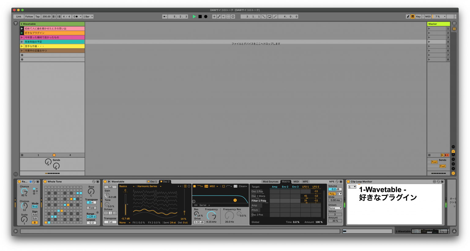Click Punch-Out switch icon
The image size is (470, 251).
pos(275,17)
